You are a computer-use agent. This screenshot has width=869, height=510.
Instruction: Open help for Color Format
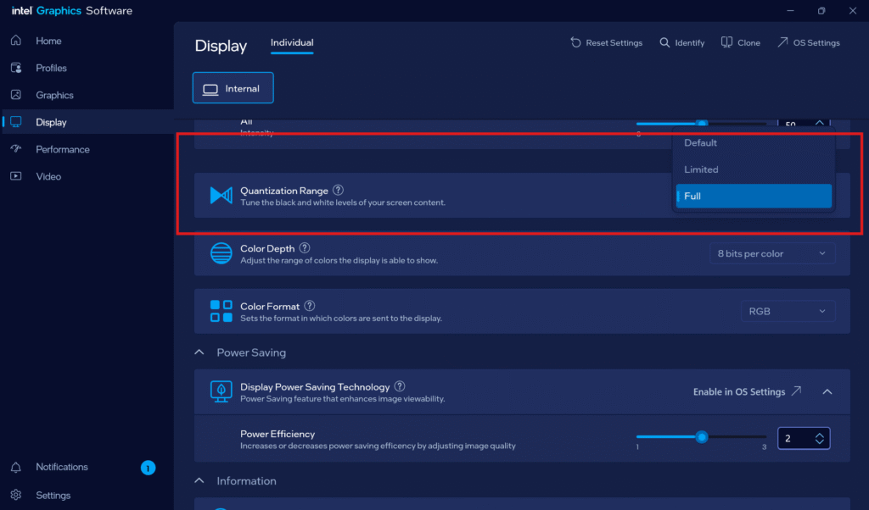click(310, 305)
